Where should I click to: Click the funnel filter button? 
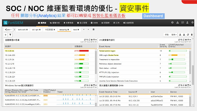coord(10,35)
